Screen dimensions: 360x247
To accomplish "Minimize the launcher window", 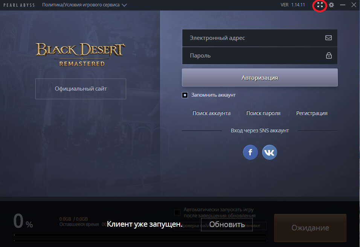I will point(343,5).
